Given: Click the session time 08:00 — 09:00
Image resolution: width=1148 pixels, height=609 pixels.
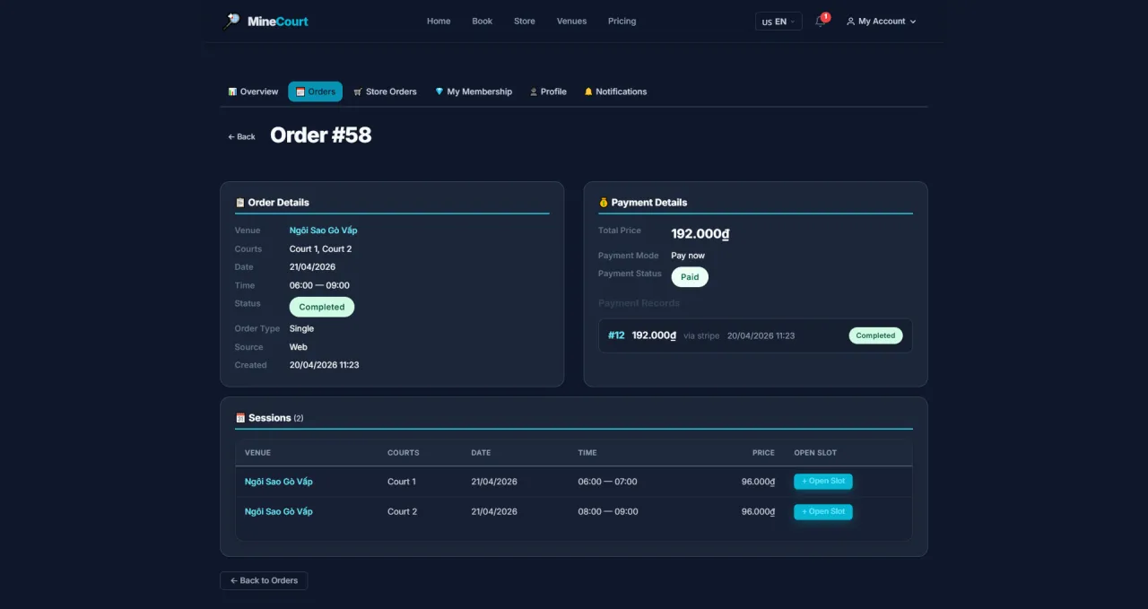Looking at the screenshot, I should tap(607, 511).
